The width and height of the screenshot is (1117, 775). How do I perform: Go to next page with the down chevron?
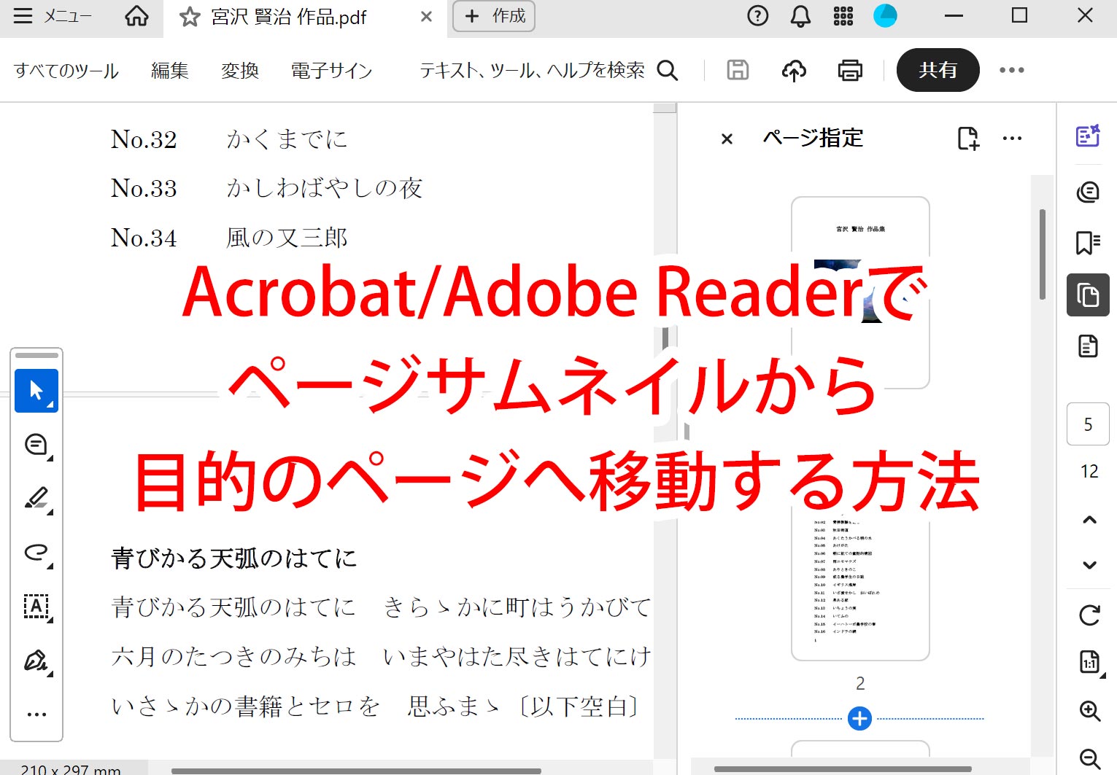1089,565
